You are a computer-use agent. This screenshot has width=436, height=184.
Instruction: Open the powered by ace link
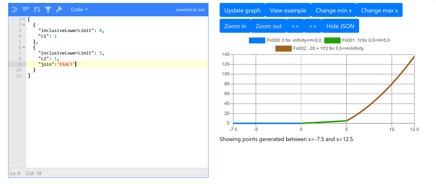click(x=190, y=10)
